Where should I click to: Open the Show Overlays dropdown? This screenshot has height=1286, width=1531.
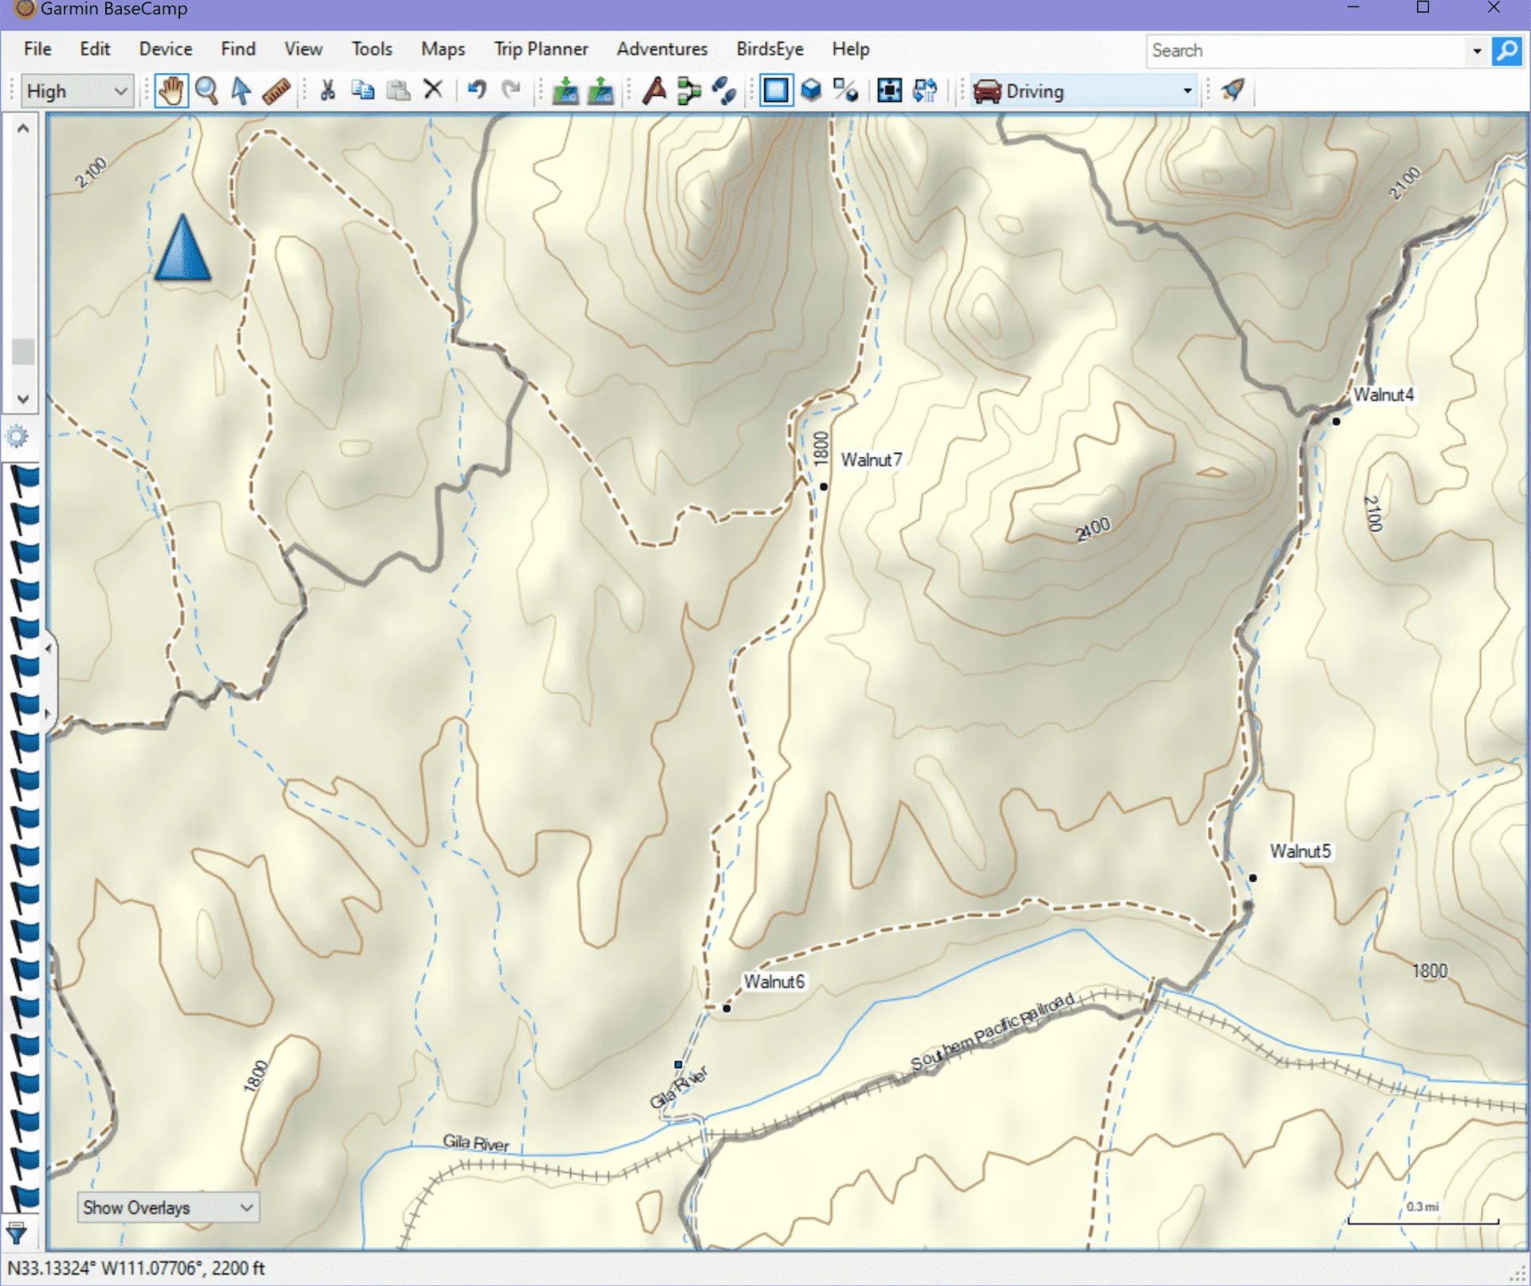[x=167, y=1207]
